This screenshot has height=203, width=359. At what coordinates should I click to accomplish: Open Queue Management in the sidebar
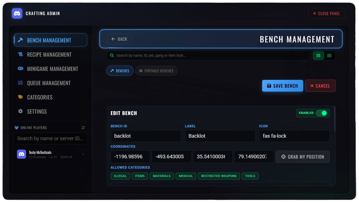pyautogui.click(x=51, y=83)
